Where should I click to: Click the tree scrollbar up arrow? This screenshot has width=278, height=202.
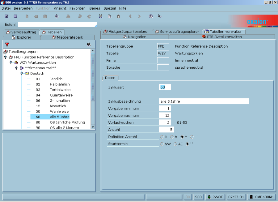click(x=93, y=51)
